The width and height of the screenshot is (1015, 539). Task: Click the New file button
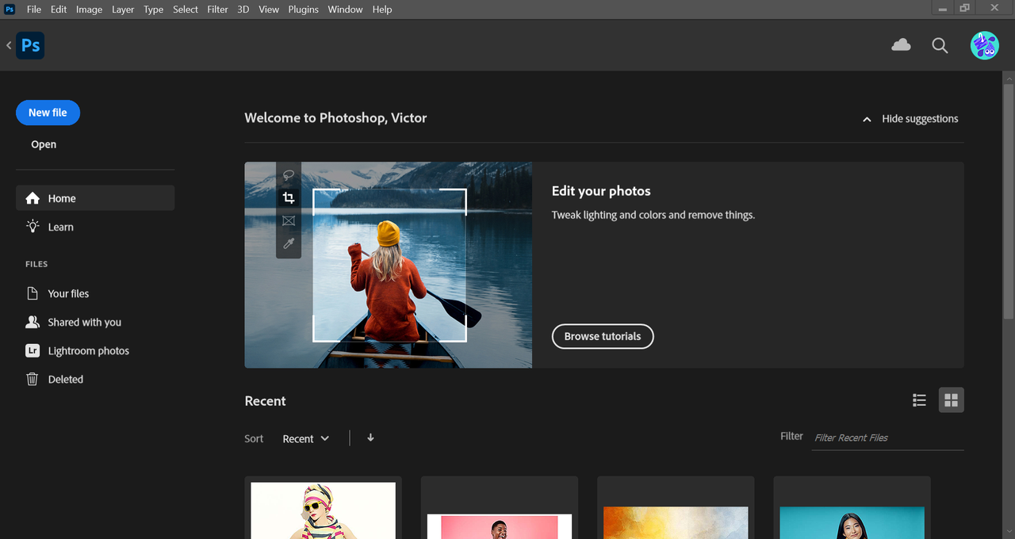tap(48, 113)
